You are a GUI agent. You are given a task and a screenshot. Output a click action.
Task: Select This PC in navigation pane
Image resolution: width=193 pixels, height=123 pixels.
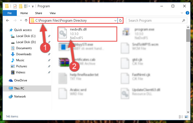(27, 88)
